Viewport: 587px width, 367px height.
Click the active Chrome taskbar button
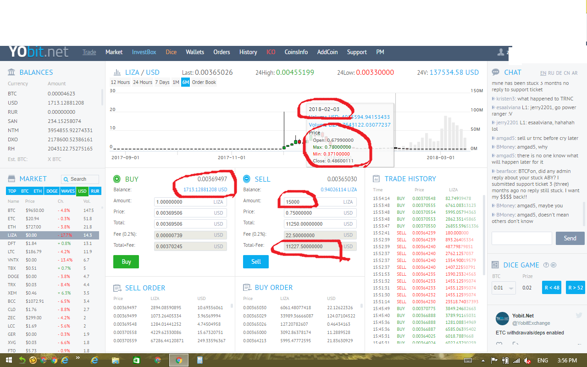pyautogui.click(x=179, y=361)
